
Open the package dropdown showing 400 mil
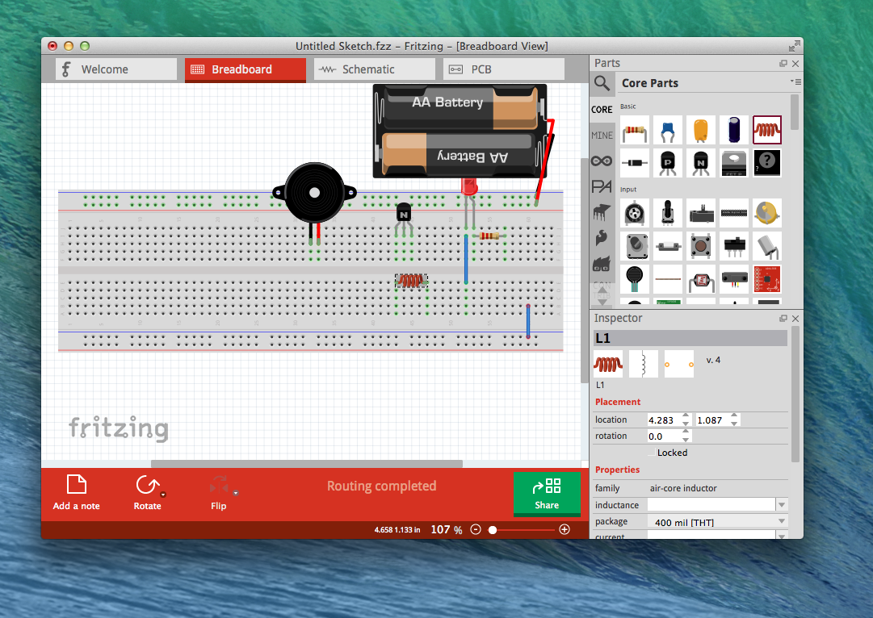point(780,521)
